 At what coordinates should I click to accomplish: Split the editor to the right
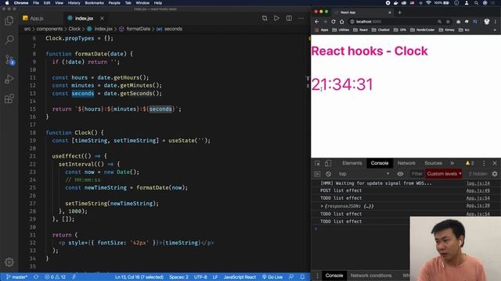click(289, 18)
